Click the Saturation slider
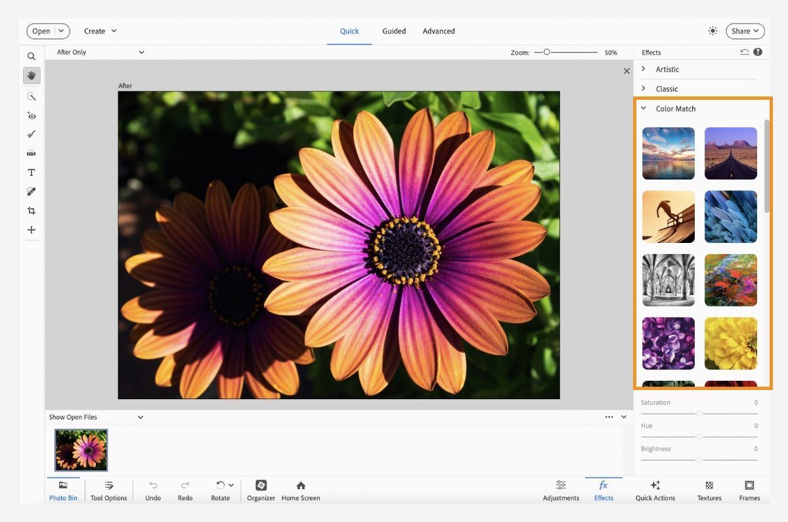This screenshot has height=522, width=788. [699, 414]
